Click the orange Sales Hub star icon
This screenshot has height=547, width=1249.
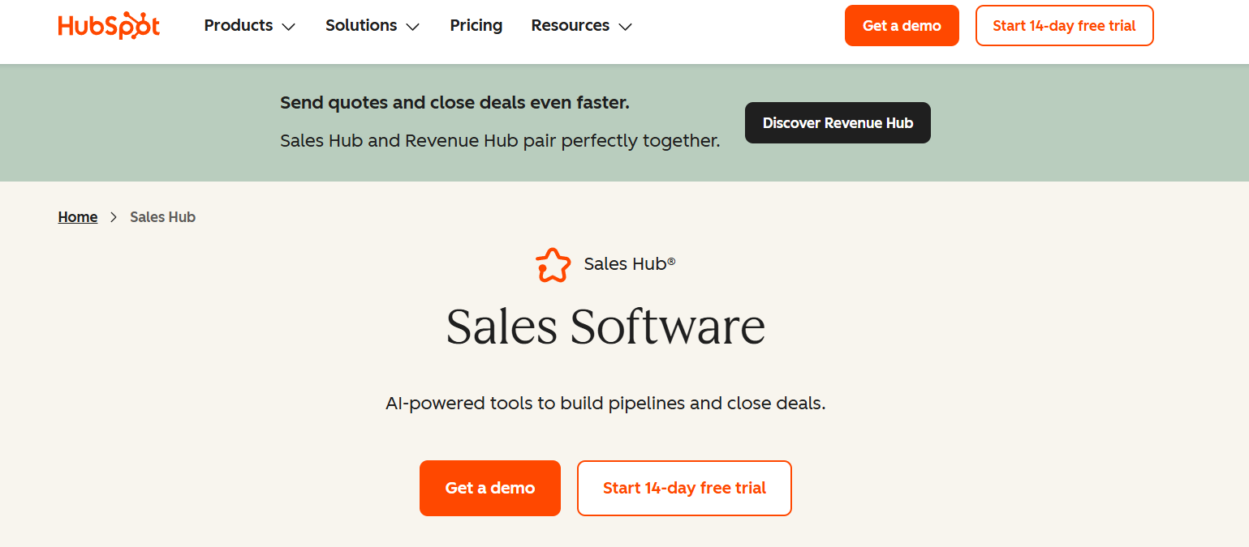(x=553, y=265)
